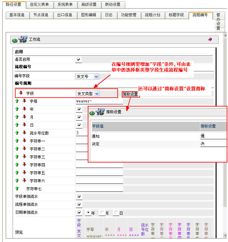Open 功能管理 sub-tab
The image size is (228, 242).
129,15
